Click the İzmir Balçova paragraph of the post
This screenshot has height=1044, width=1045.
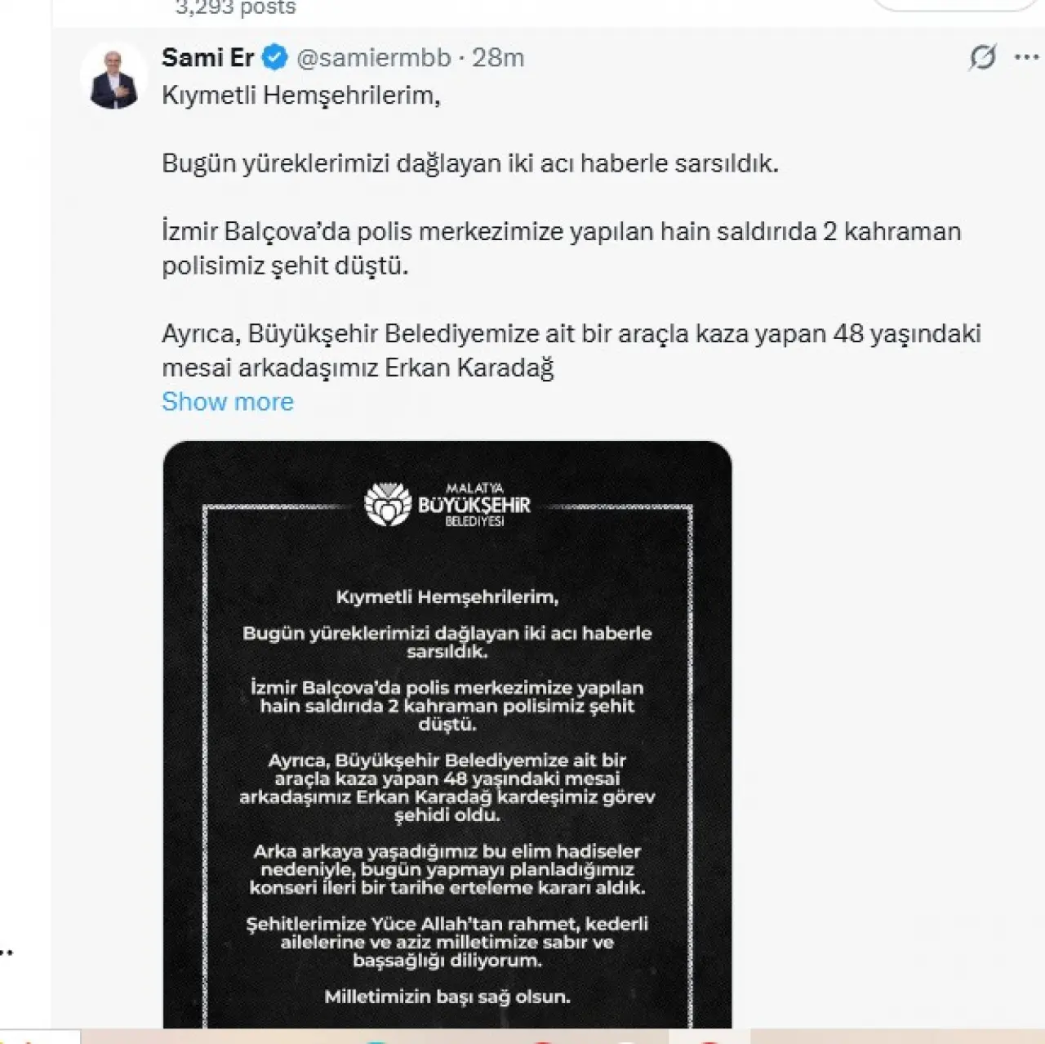(562, 248)
